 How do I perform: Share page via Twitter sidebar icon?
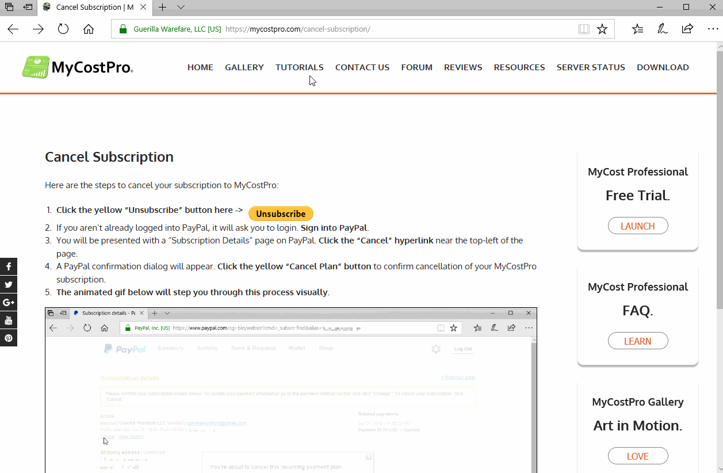[x=9, y=284]
